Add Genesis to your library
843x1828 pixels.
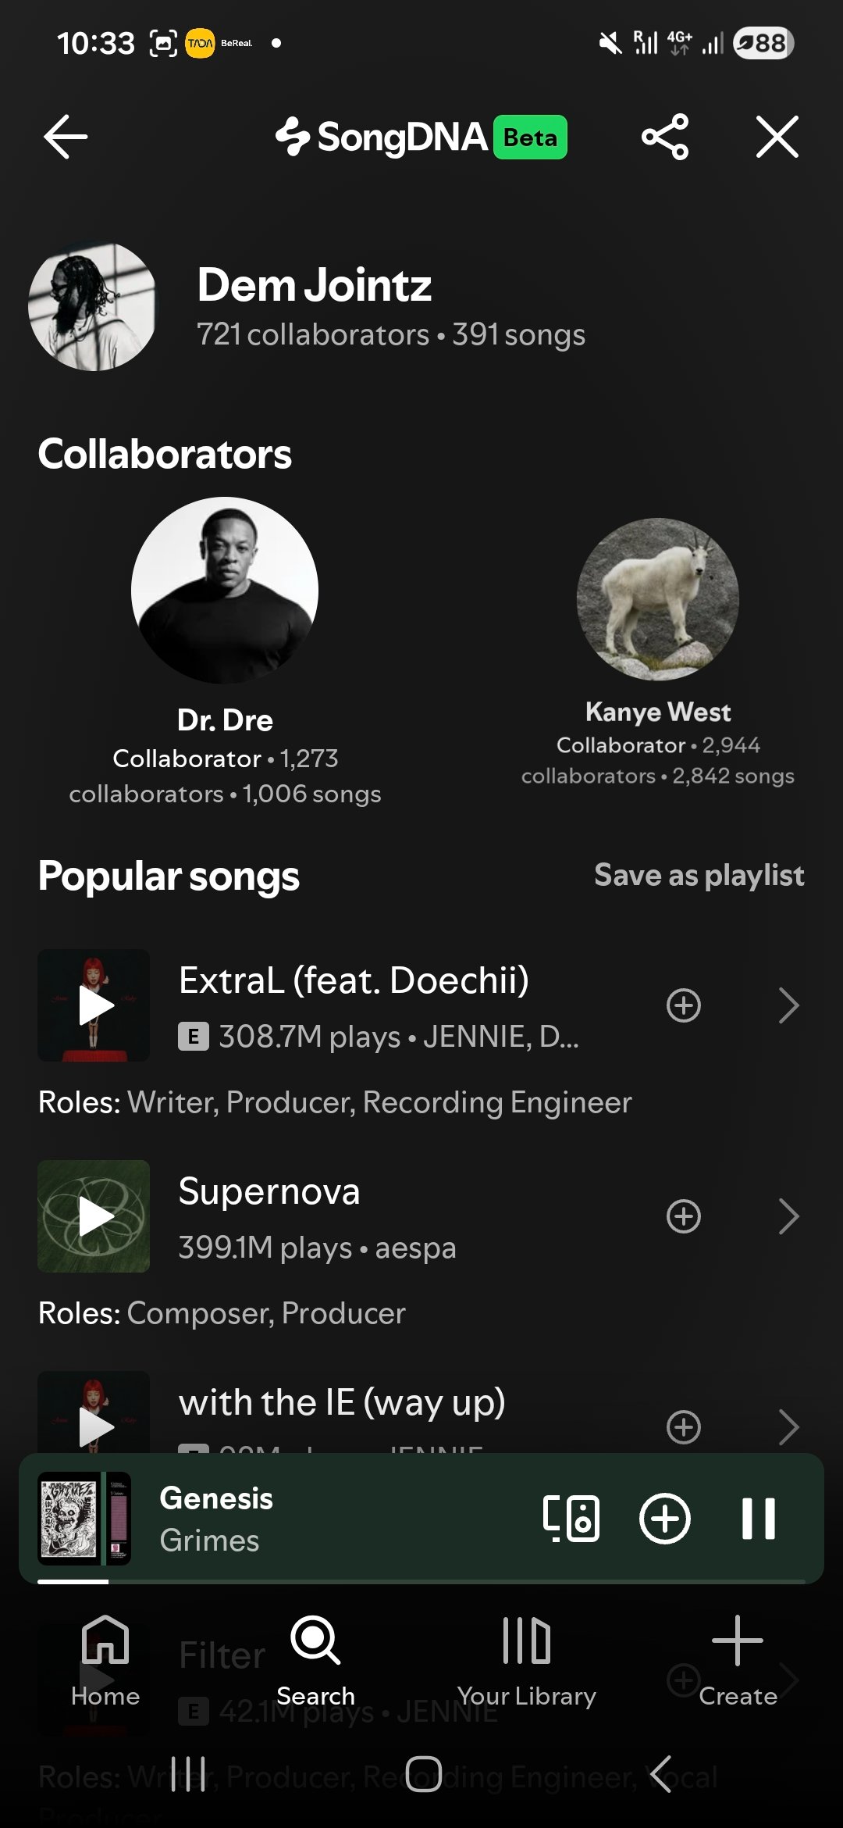[665, 1519]
